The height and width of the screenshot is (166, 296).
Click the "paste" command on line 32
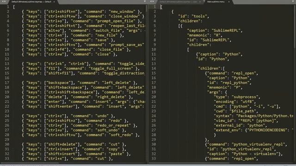click(x=116, y=154)
